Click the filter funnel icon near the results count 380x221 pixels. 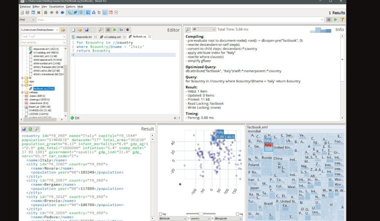[x=342, y=19]
